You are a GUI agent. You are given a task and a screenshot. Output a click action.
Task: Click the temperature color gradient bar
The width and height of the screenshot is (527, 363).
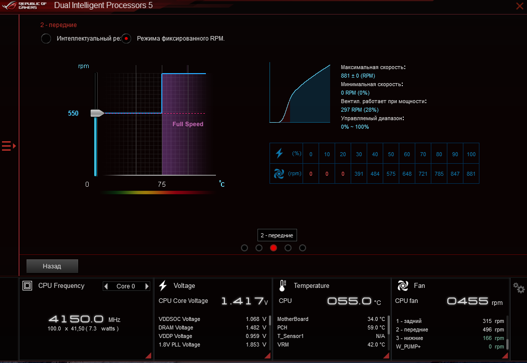click(x=158, y=192)
